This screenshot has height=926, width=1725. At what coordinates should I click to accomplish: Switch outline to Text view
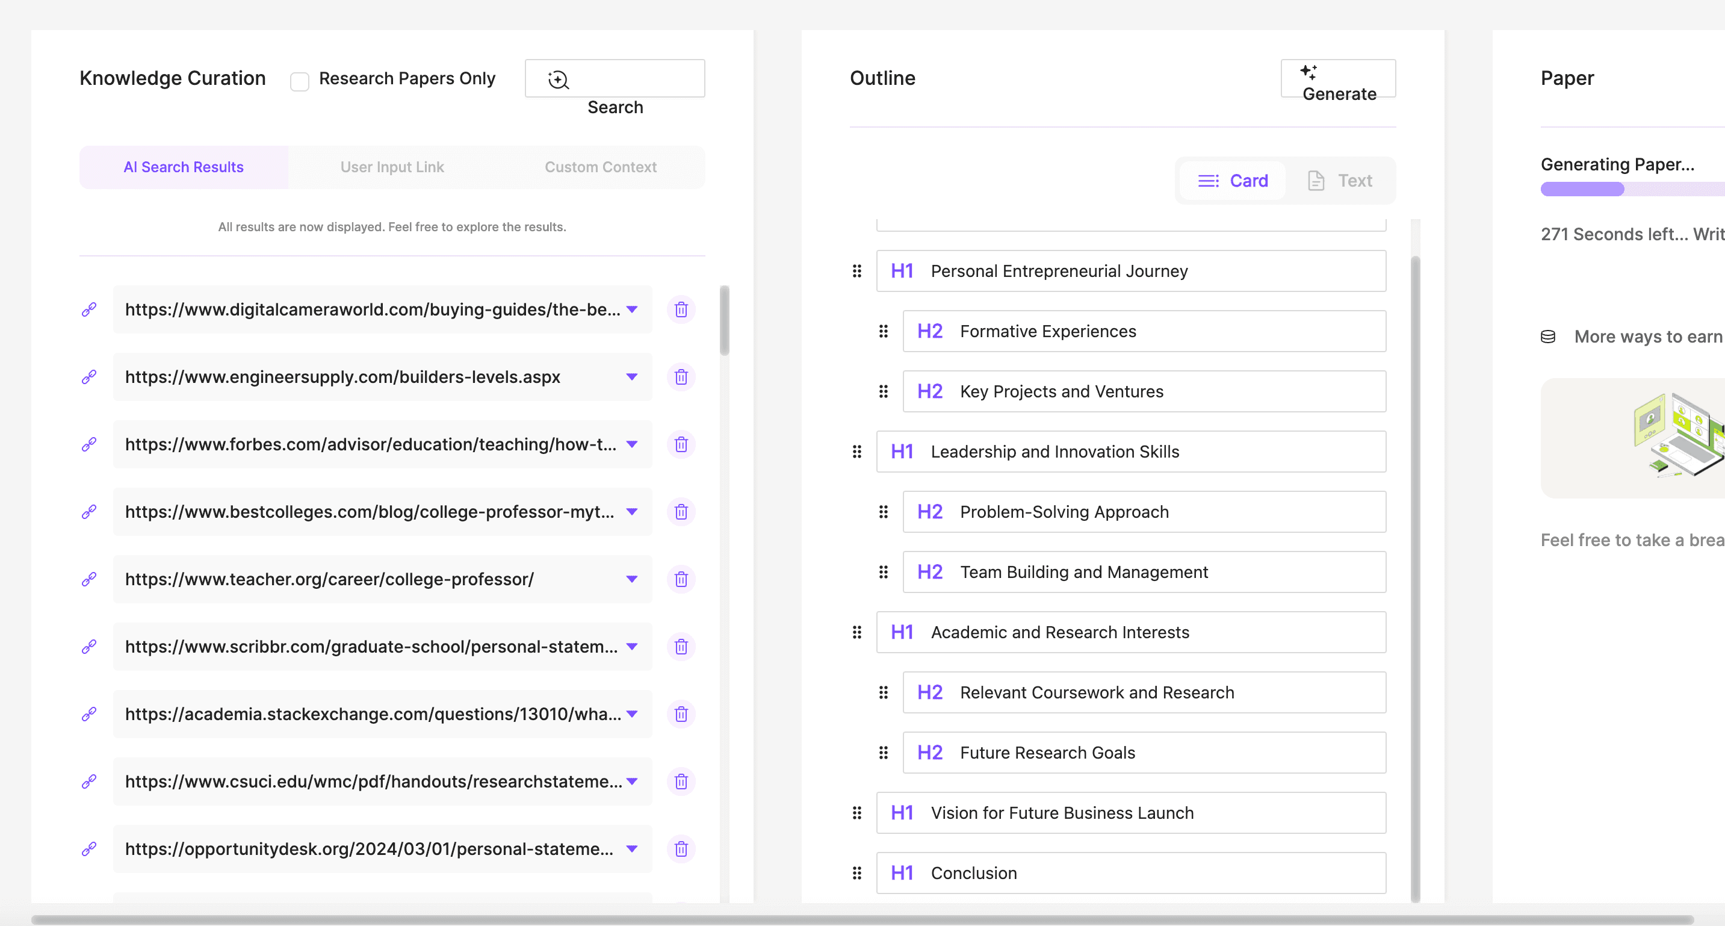point(1340,181)
